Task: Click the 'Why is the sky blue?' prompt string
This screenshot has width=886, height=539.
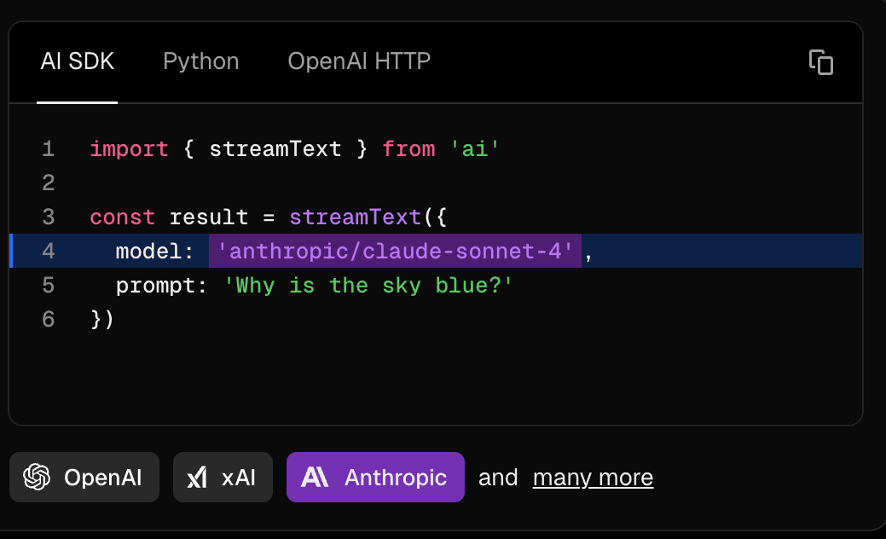Action: click(368, 286)
